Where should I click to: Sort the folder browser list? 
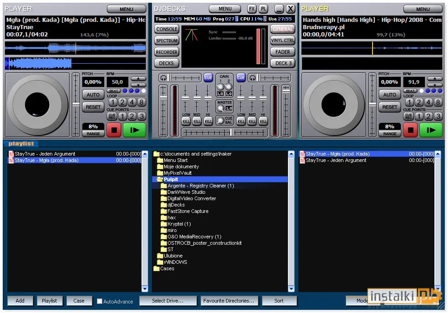(279, 301)
